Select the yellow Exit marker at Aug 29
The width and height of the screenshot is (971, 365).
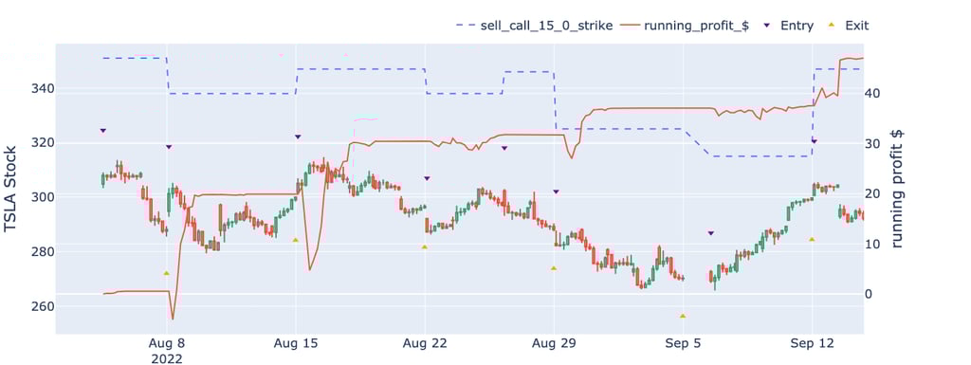(554, 268)
